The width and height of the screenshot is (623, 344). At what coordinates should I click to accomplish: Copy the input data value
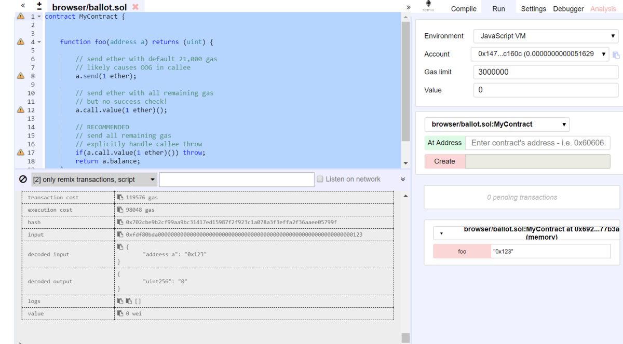point(120,235)
